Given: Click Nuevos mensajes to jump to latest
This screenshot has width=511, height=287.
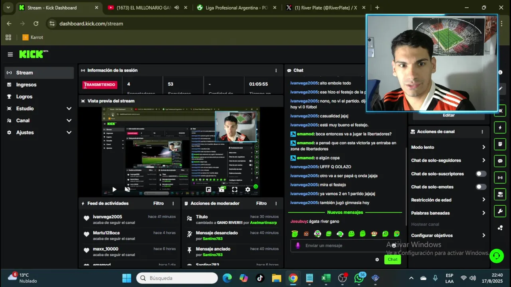Looking at the screenshot, I should (345, 212).
